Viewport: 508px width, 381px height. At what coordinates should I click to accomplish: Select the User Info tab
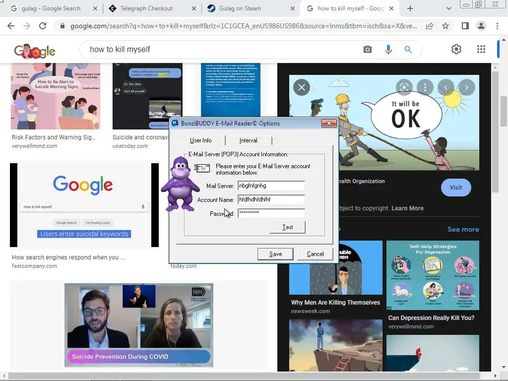coord(200,140)
